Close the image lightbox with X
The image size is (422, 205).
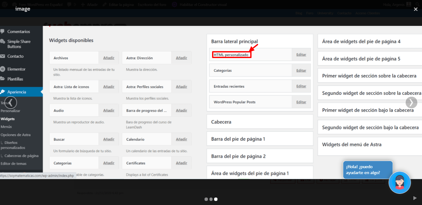(415, 9)
